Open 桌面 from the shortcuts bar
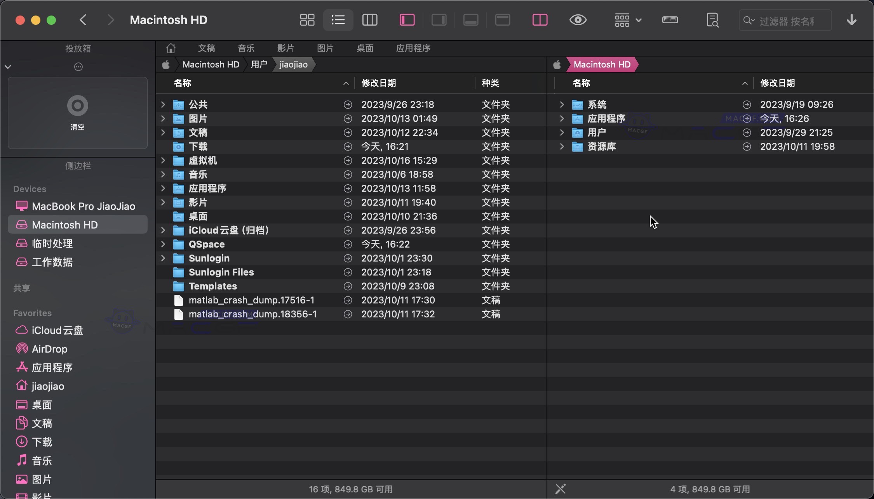This screenshot has height=499, width=874. (364, 48)
